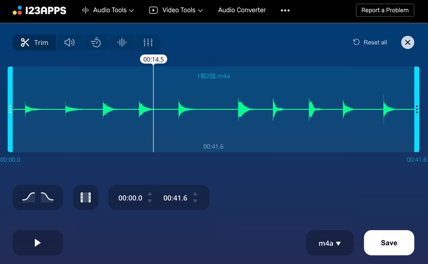Image resolution: width=428 pixels, height=264 pixels.
Task: Open the three-dots more menu
Action: pos(285,11)
